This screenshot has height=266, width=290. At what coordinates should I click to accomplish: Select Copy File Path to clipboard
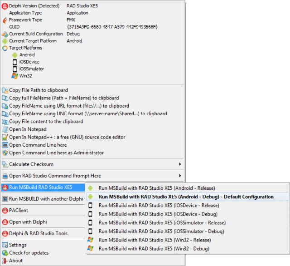[x=92, y=90]
